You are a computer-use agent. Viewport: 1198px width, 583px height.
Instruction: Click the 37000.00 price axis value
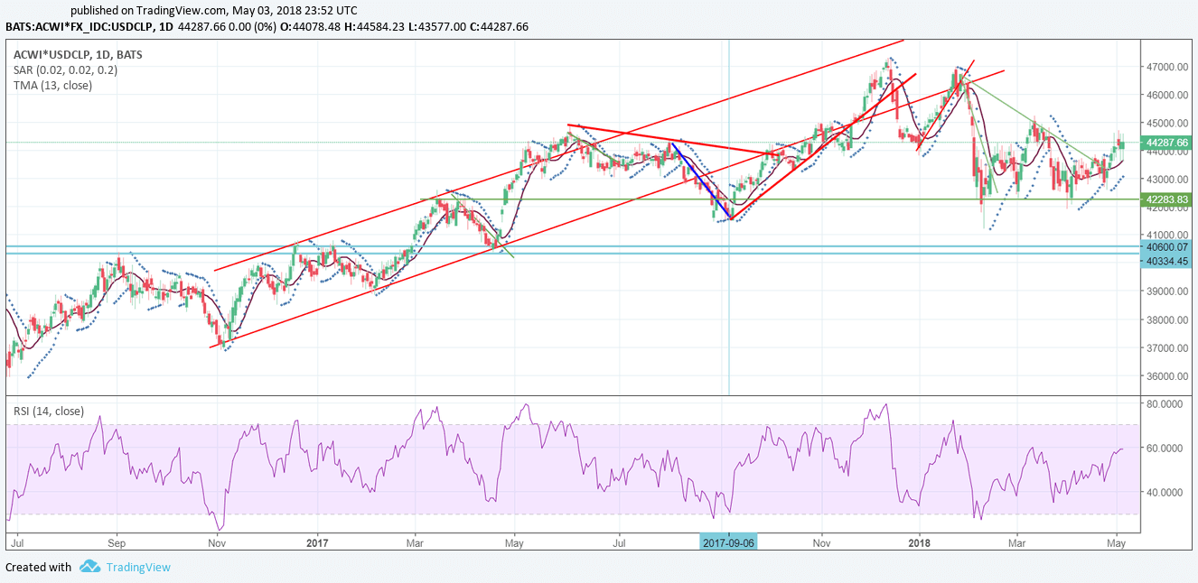click(1166, 348)
